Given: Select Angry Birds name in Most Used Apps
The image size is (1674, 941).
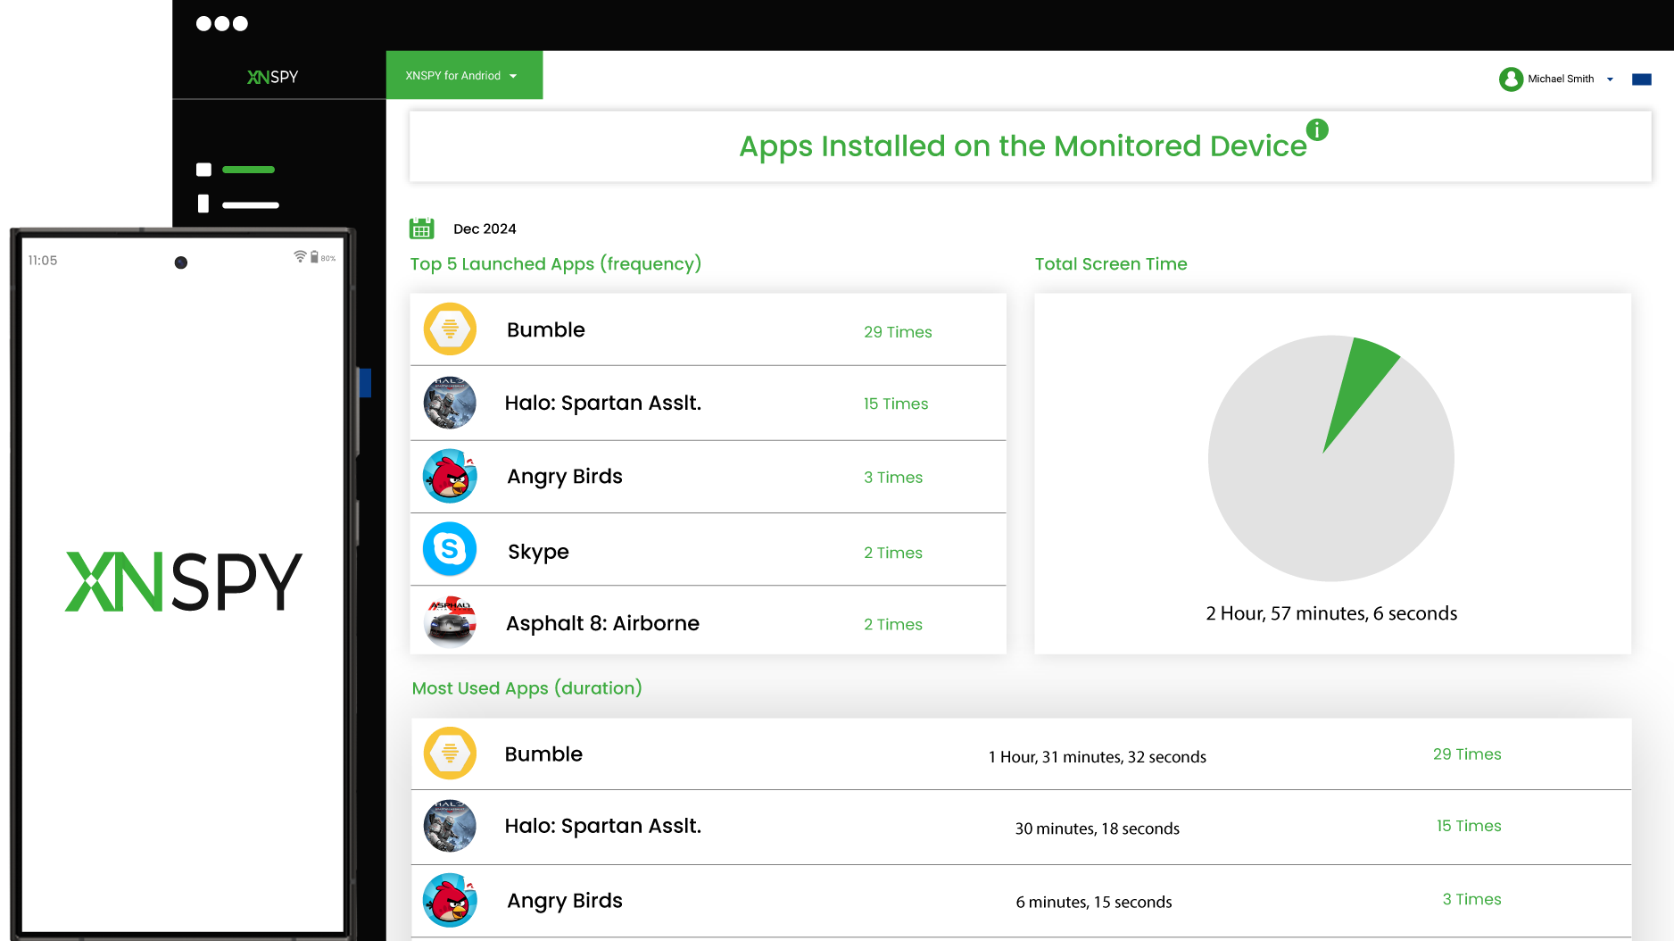Looking at the screenshot, I should pyautogui.click(x=565, y=901).
